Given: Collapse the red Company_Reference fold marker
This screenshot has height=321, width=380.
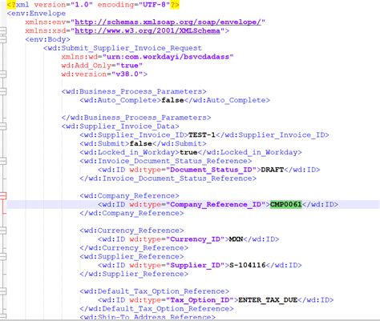Looking at the screenshot, I should 2,196.
